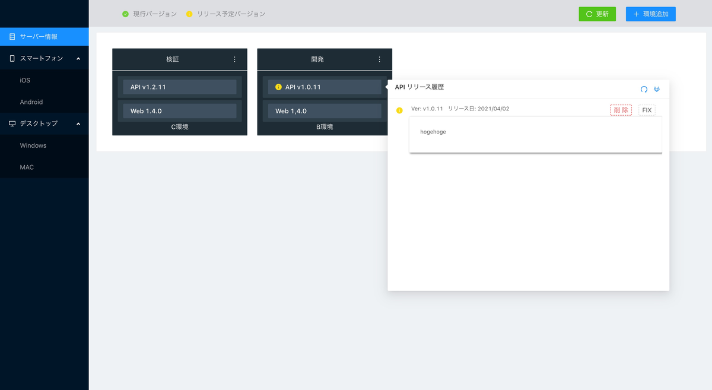
Task: Open the three-dot menu on the 検証 card
Action: [234, 59]
